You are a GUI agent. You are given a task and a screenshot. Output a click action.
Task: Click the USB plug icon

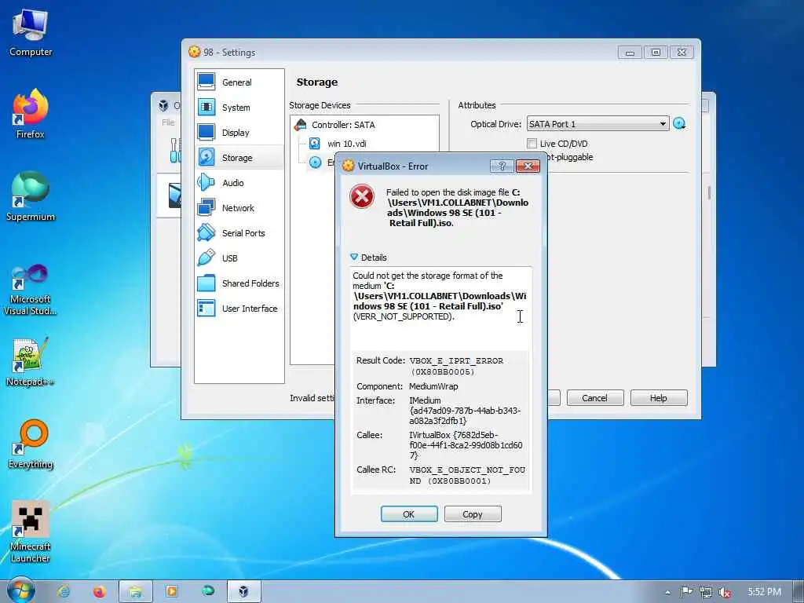[x=206, y=258]
